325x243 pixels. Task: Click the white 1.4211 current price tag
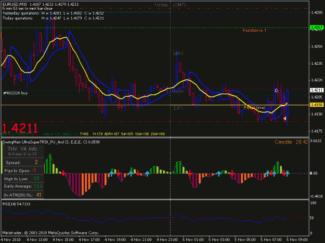tap(316, 90)
